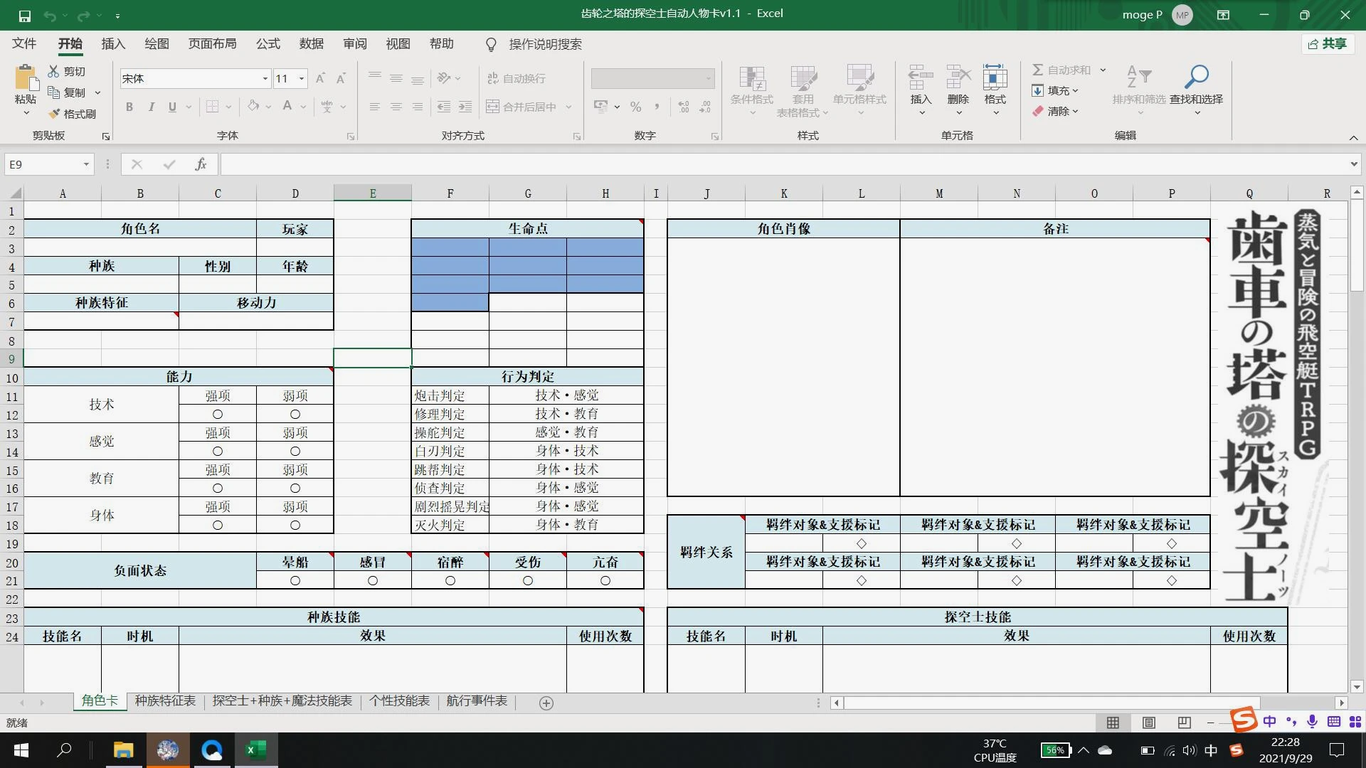The image size is (1366, 768).
Task: Click the 删除 delete cells icon
Action: [x=958, y=78]
